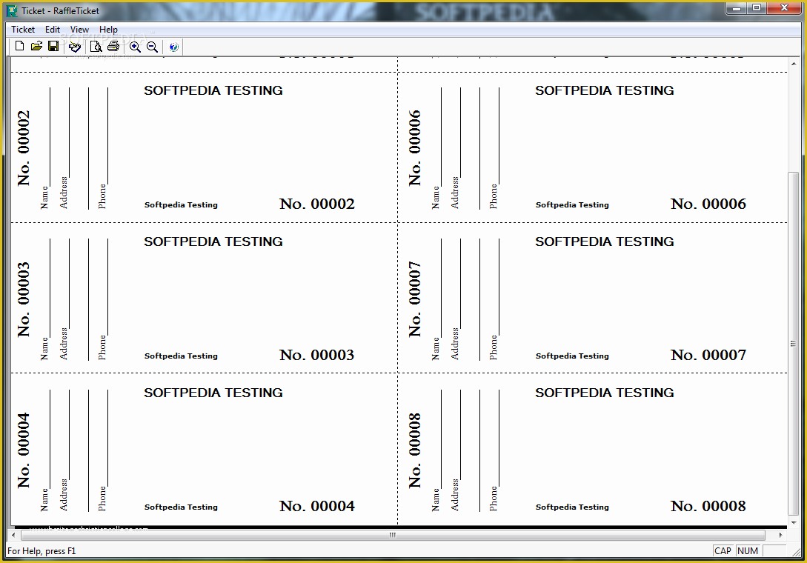Image resolution: width=807 pixels, height=563 pixels.
Task: Minimize the RaffleTicket window
Action: point(737,8)
